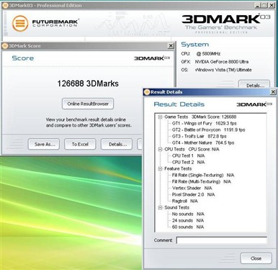Collapse the Game Tests tree node
This screenshot has height=270, width=278.
[x=160, y=117]
